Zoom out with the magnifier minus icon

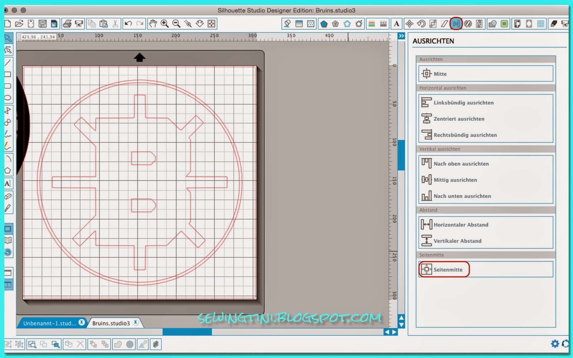click(177, 24)
